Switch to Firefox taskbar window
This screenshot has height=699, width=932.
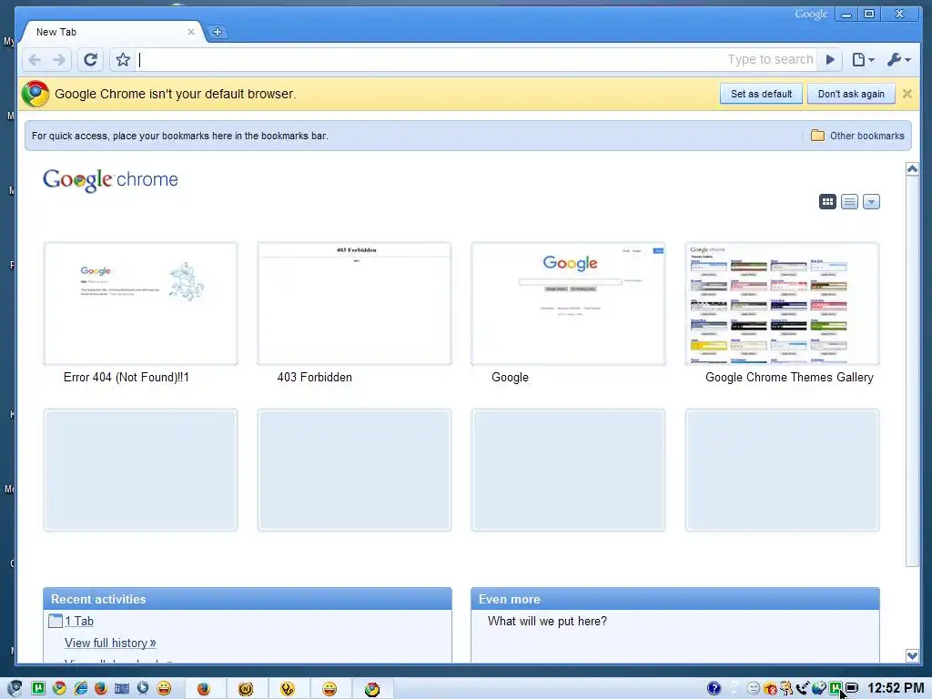[204, 688]
